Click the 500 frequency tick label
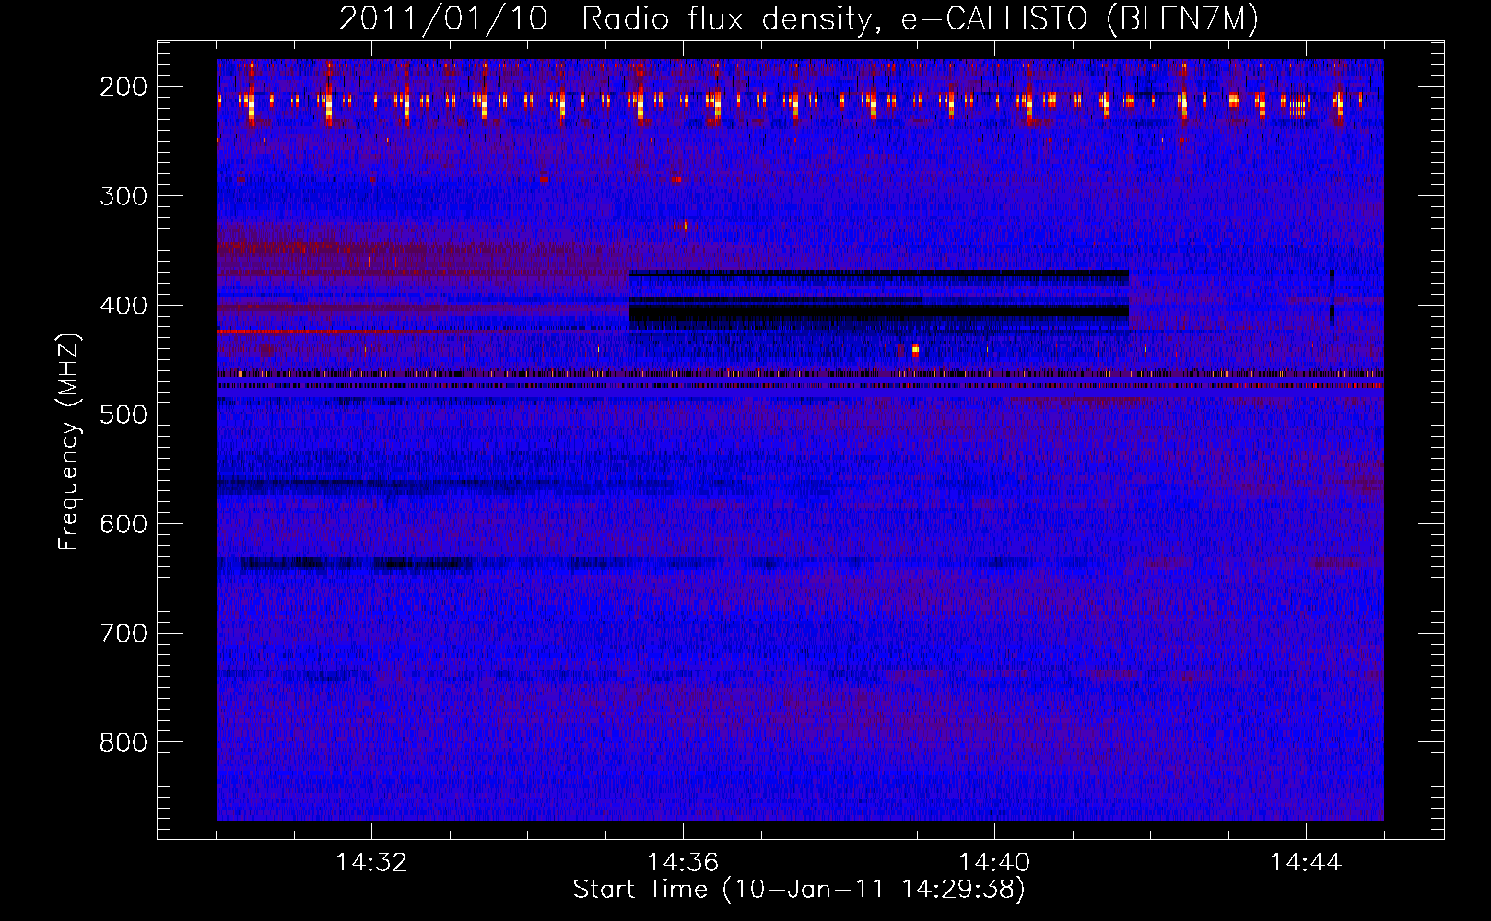Image resolution: width=1491 pixels, height=921 pixels. point(123,414)
